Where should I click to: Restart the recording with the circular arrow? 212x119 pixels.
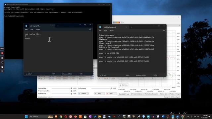(x=2, y=62)
